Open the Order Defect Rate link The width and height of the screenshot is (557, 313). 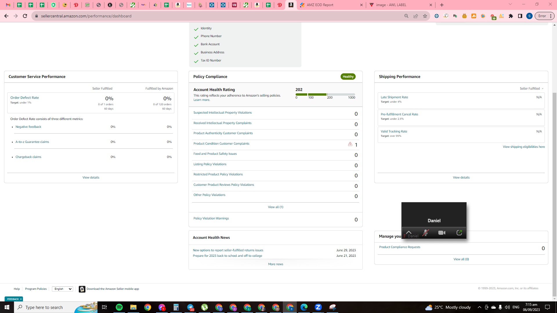click(x=25, y=98)
